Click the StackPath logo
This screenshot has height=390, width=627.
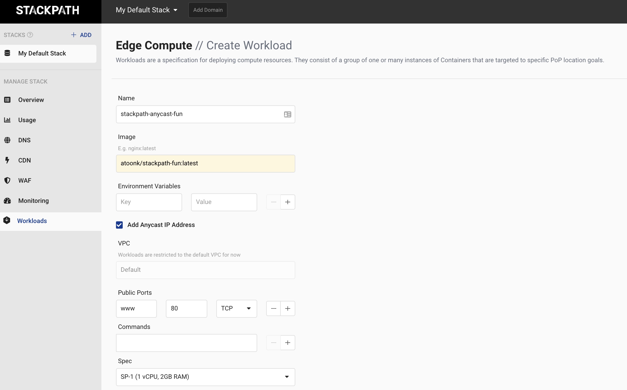point(48,10)
